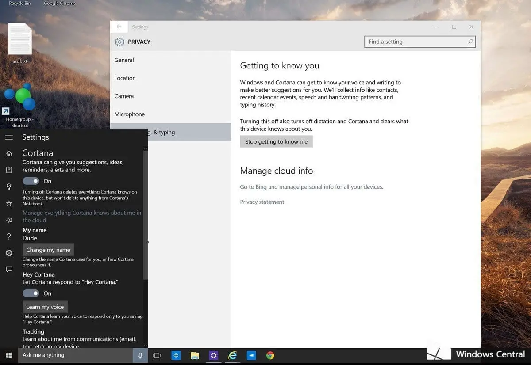This screenshot has height=365, width=531.
Task: Click the Privacy gear icon in header
Action: pyautogui.click(x=119, y=42)
